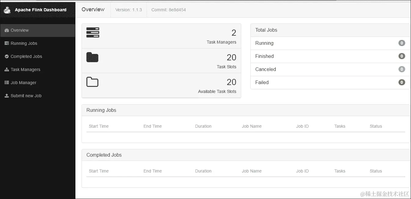Screen dimensions: 411x199
Task: Click the filled Task Slots folder icon
Action: (x=92, y=57)
